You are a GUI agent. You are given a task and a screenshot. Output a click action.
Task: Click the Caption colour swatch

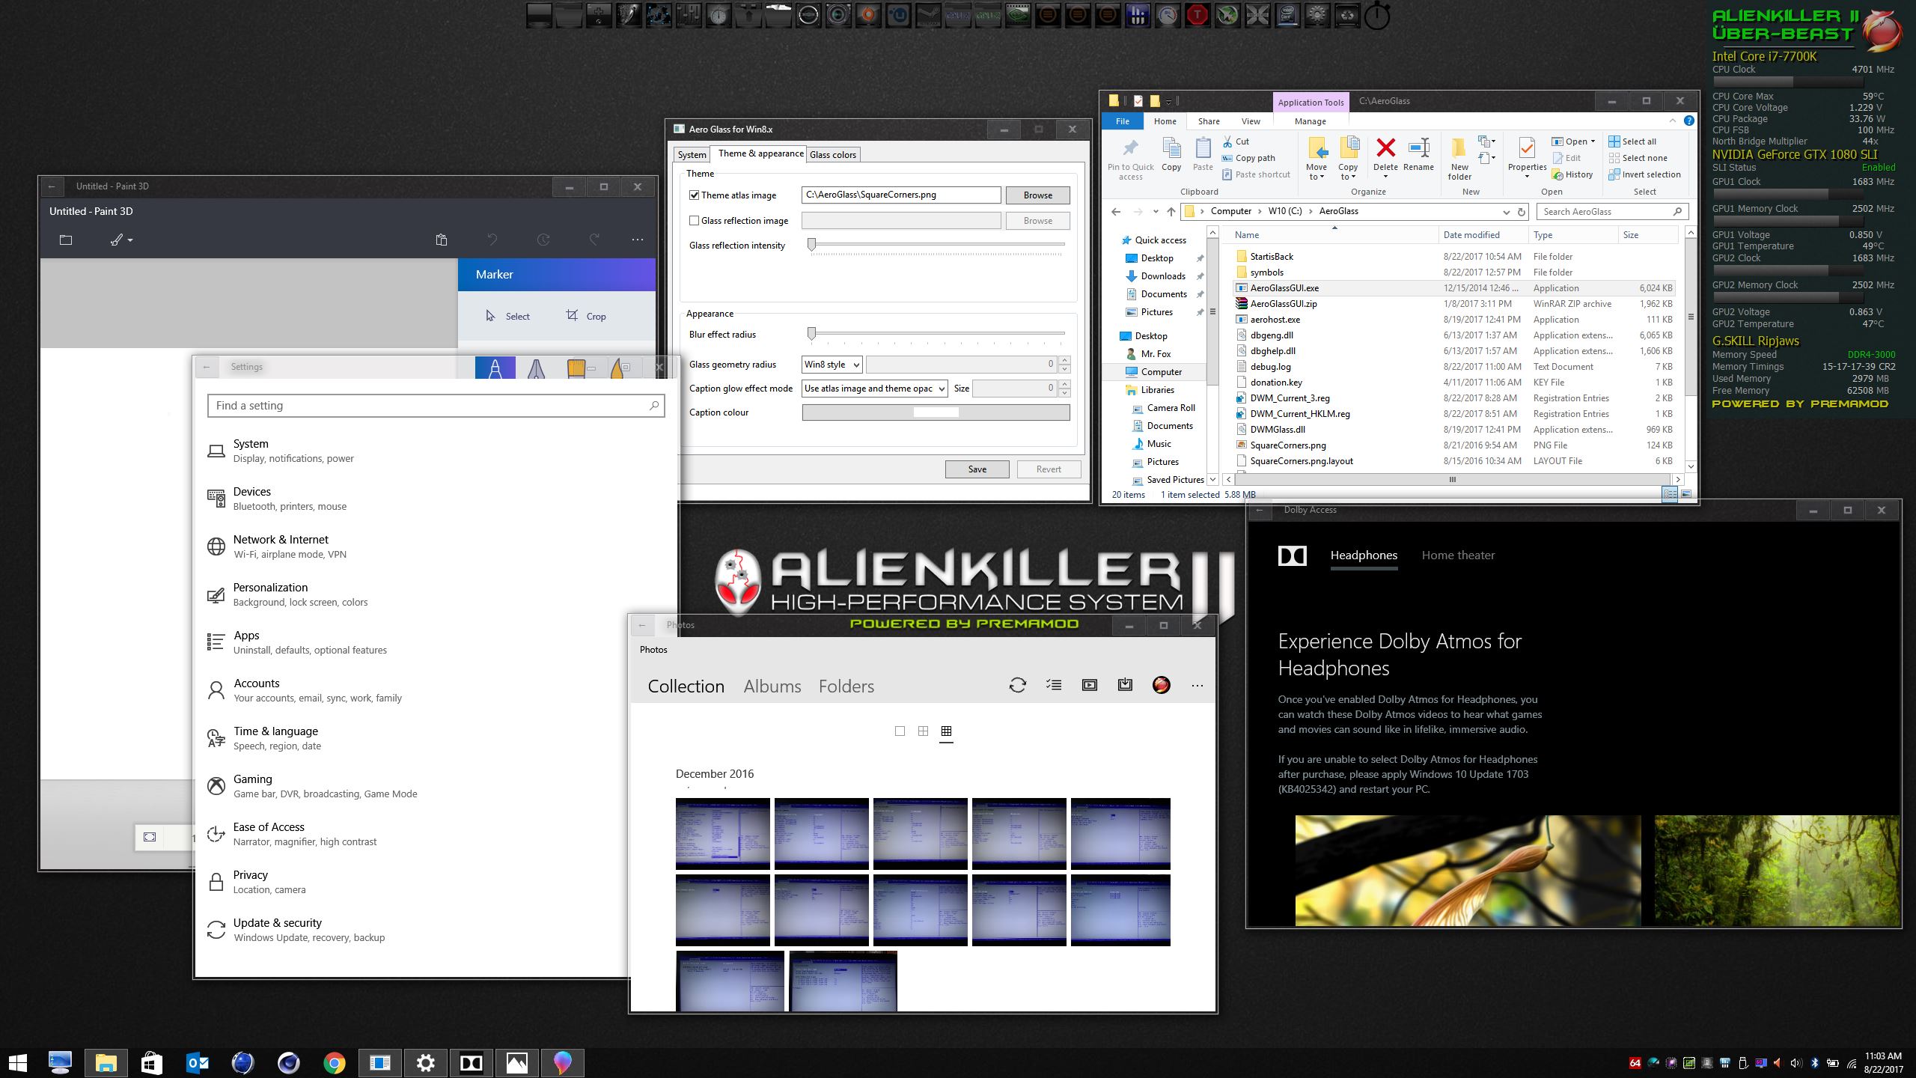[x=936, y=412]
